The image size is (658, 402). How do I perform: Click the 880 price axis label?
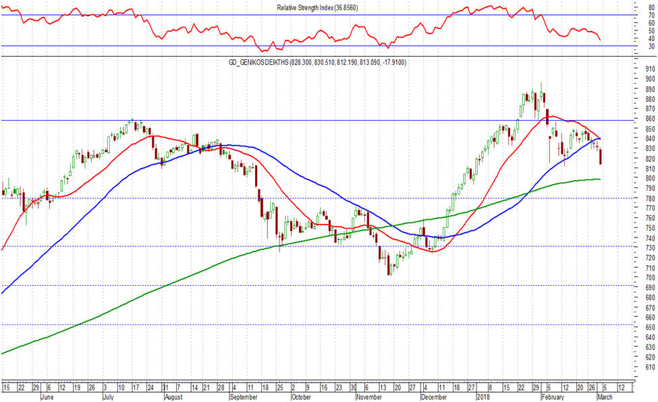coord(650,98)
